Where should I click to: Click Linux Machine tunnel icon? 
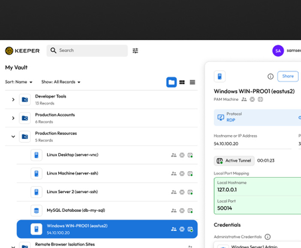[190, 174]
